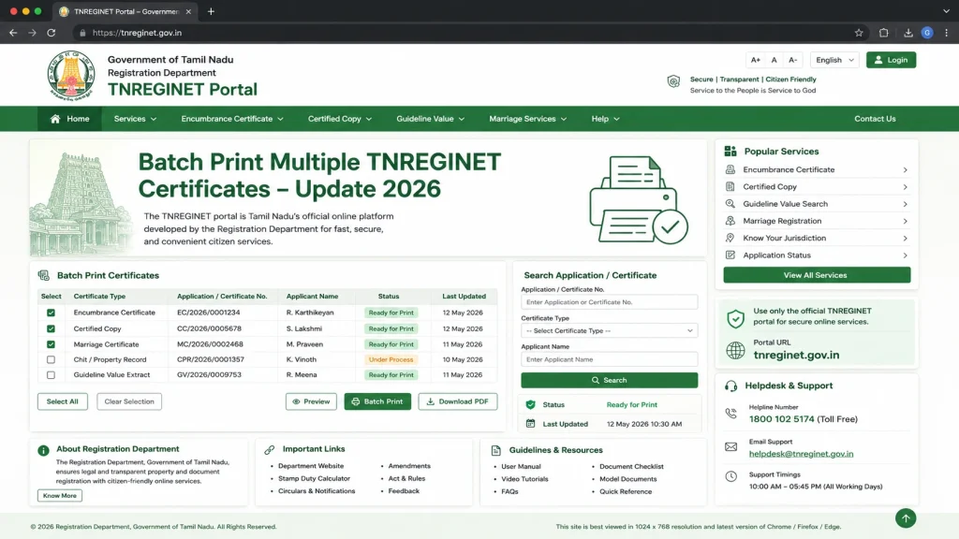Click the Portal URL globe icon
Screen dimensions: 959x539
coord(735,350)
